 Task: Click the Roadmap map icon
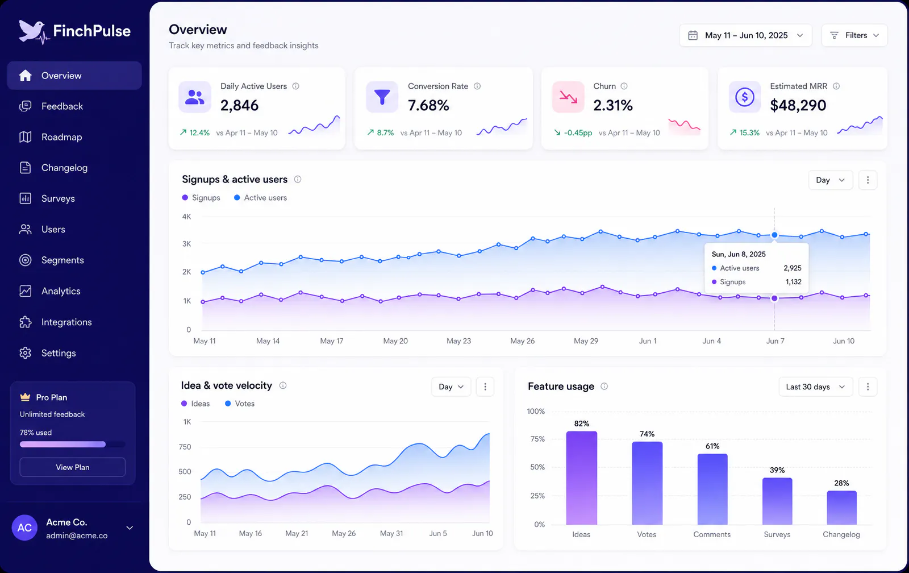25,137
